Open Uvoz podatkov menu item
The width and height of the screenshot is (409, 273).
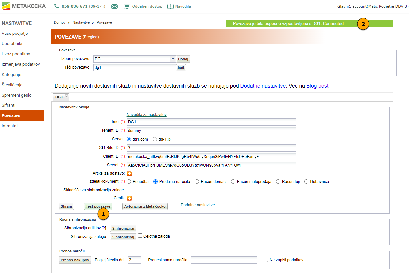[16, 54]
